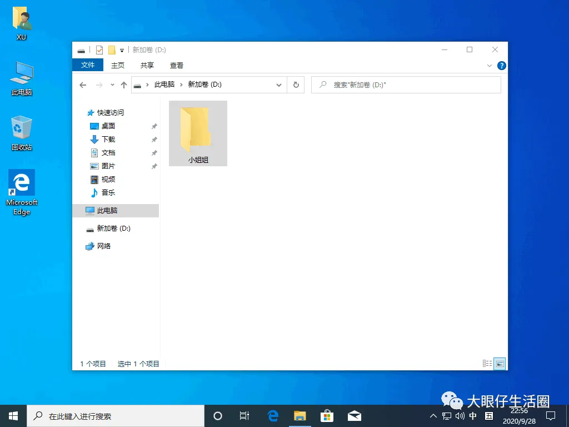569x427 pixels.
Task: Click the Up arrow to parent folder
Action: point(123,85)
